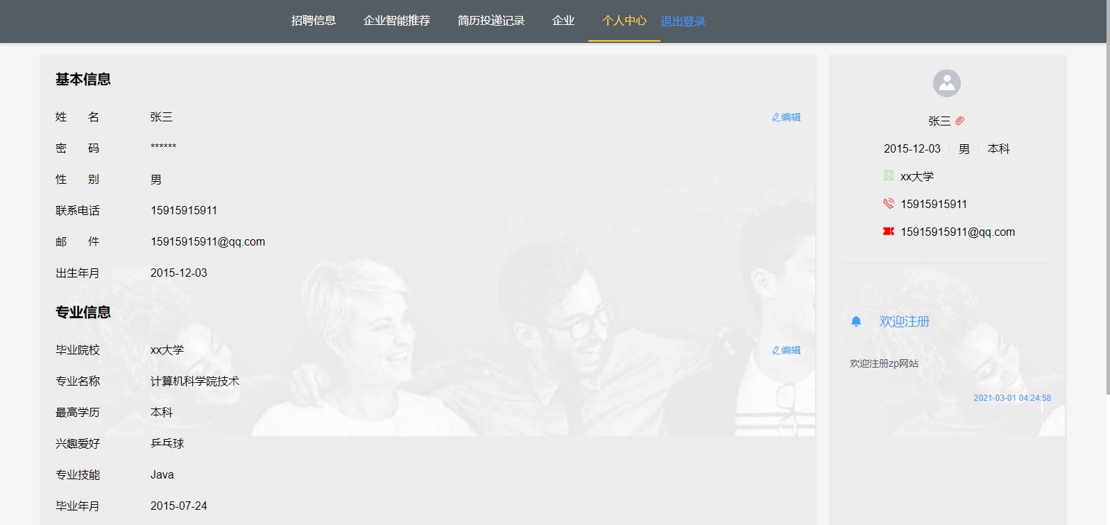
Task: Switch to 个人中心 tab
Action: pos(624,21)
